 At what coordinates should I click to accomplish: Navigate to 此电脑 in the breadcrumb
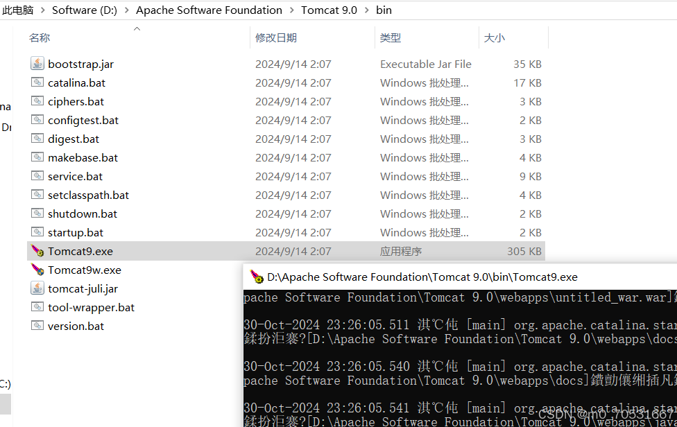click(x=18, y=10)
